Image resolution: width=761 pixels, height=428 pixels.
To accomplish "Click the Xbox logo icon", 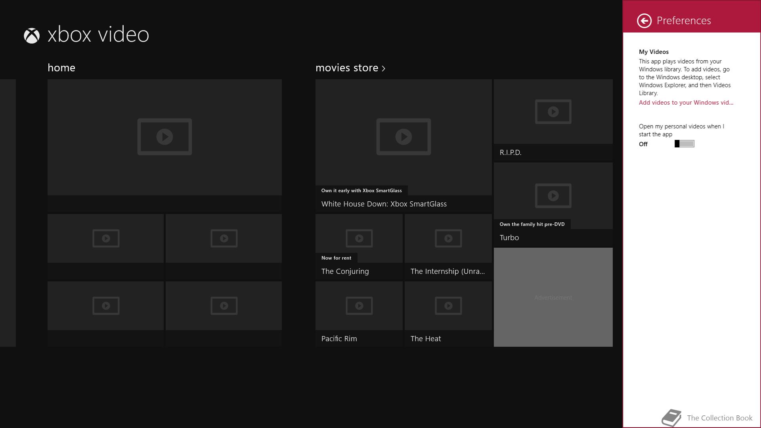I will pos(32,36).
